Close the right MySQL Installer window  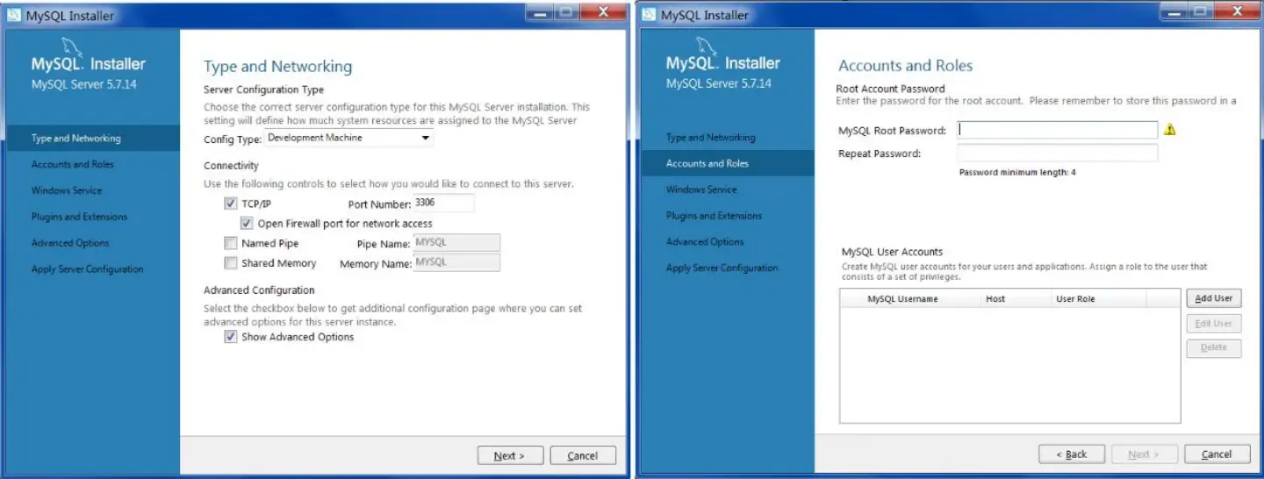tap(1237, 11)
